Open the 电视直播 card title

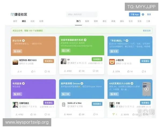(x=17, y=83)
